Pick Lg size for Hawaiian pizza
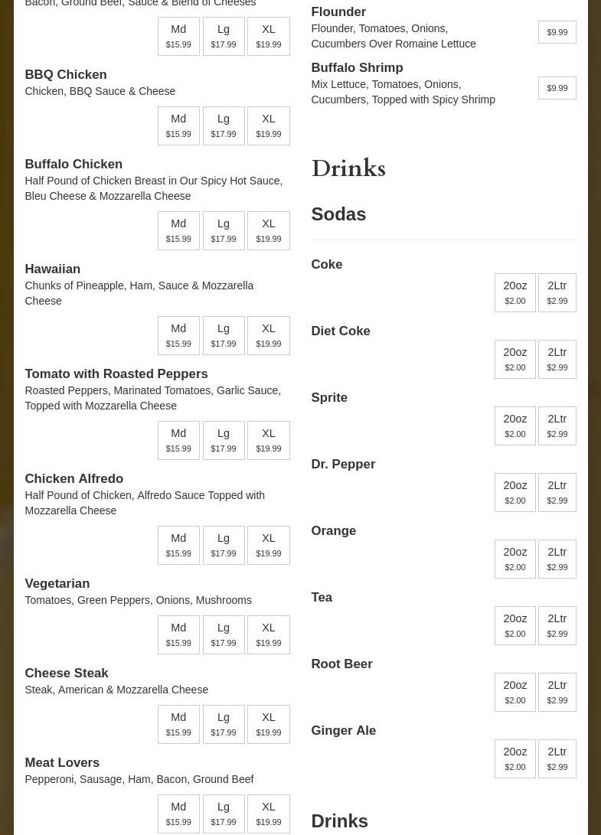The height and width of the screenshot is (835, 601). point(224,335)
